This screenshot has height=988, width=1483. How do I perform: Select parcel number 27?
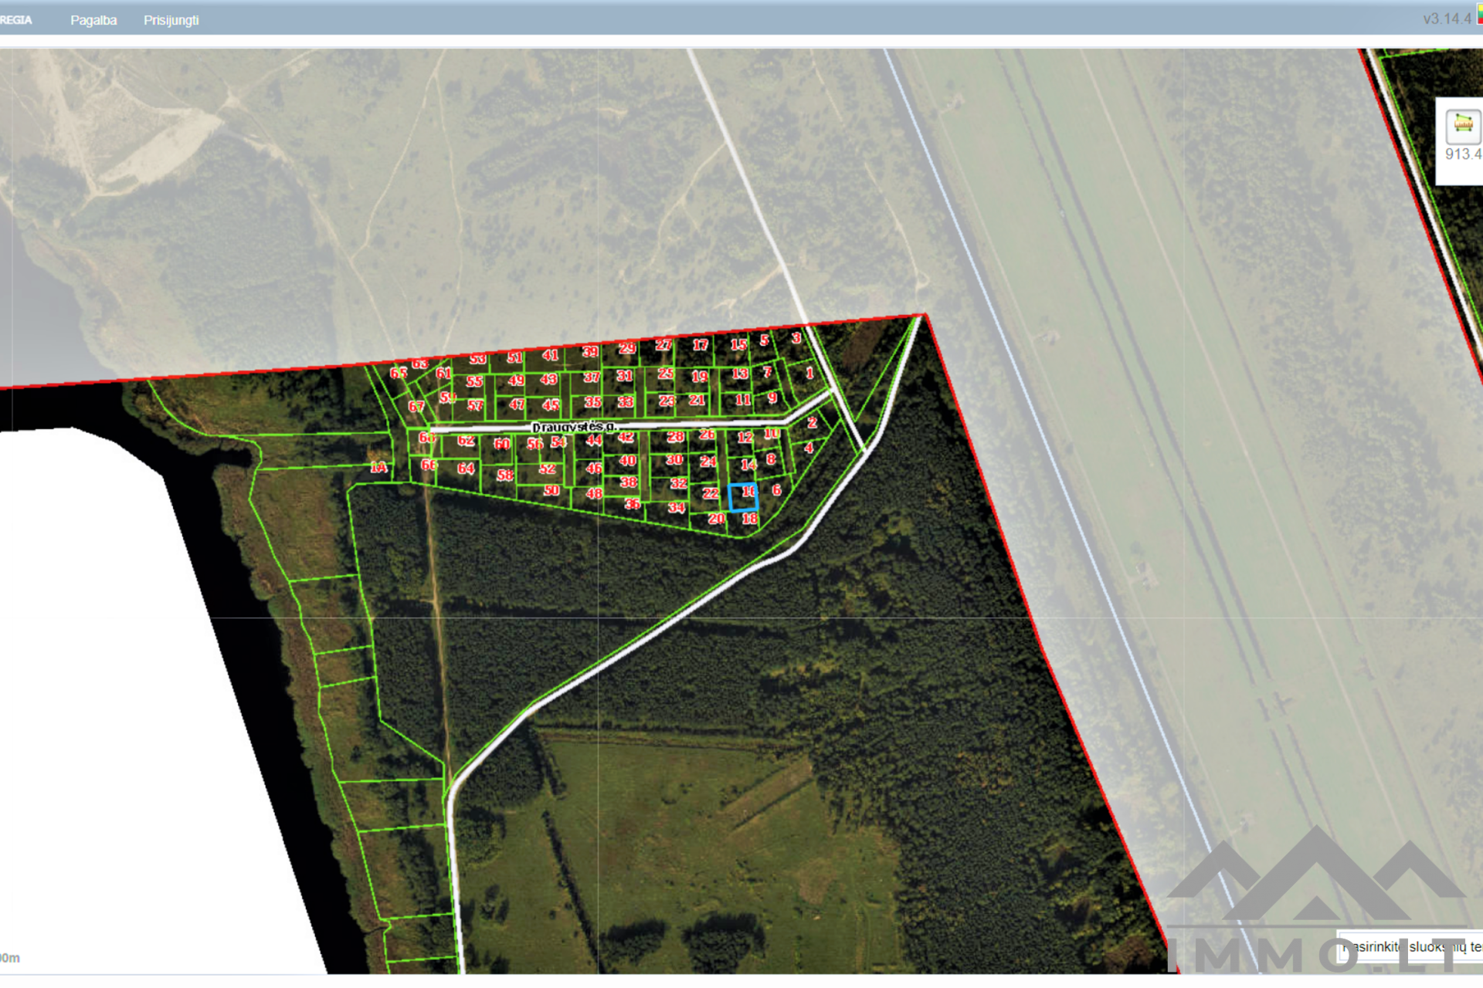coord(663,345)
